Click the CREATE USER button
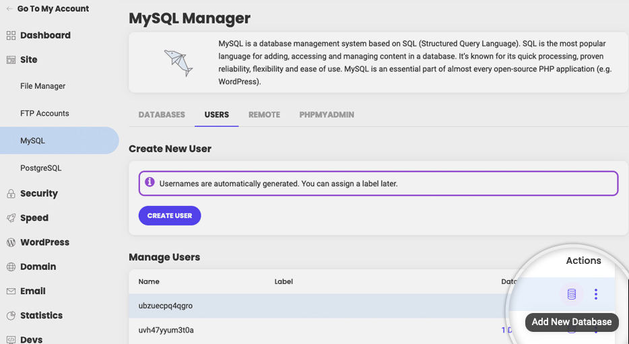Screen dimensions: 629x344 170,215
